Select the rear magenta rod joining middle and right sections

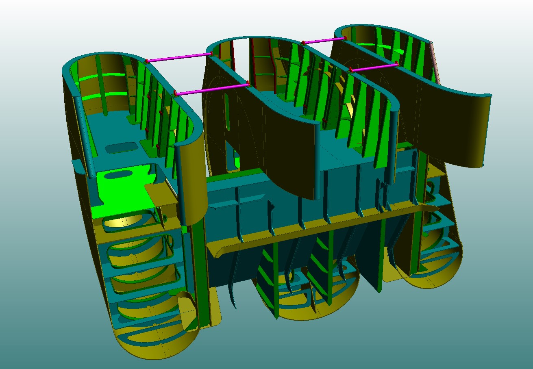[x=324, y=40]
